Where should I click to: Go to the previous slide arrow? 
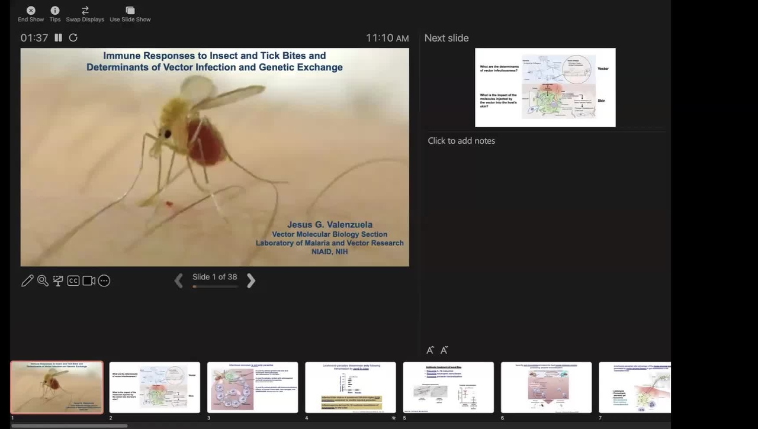[x=179, y=280]
